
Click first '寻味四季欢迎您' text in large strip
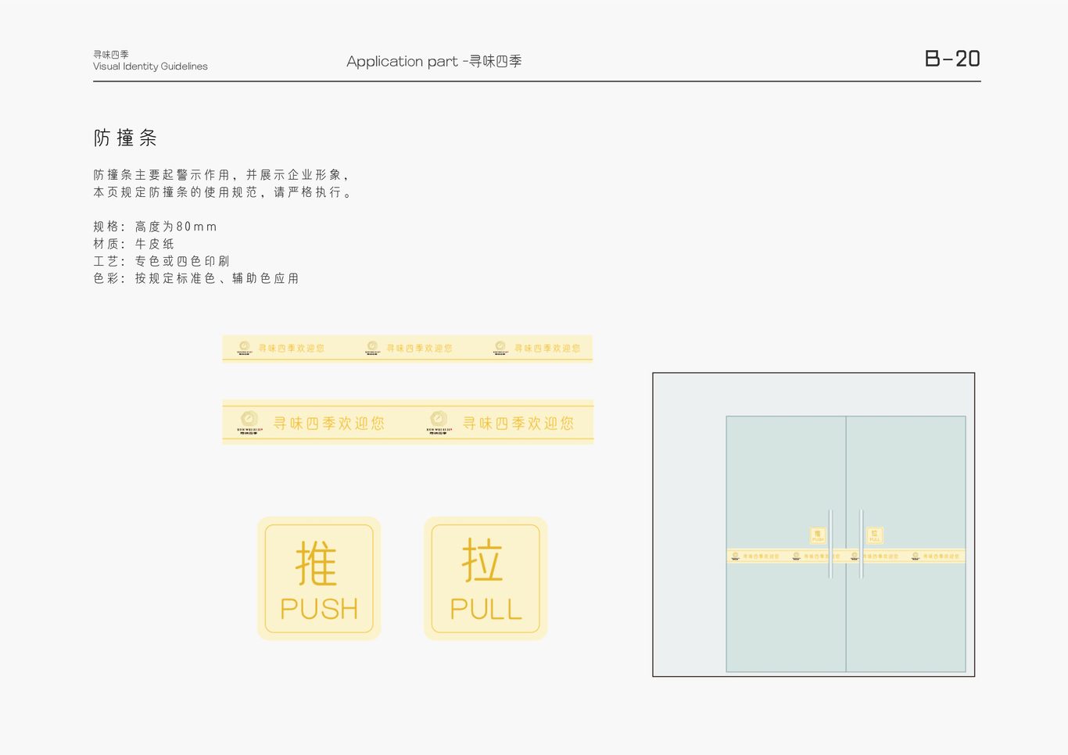coord(328,423)
